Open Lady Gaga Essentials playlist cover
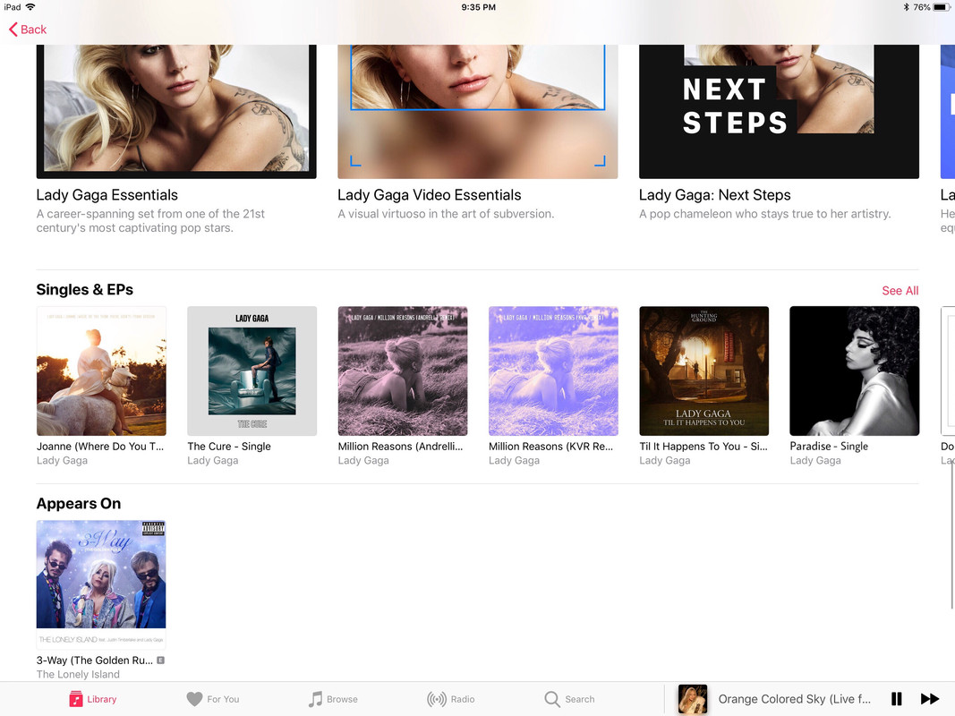 pos(176,111)
